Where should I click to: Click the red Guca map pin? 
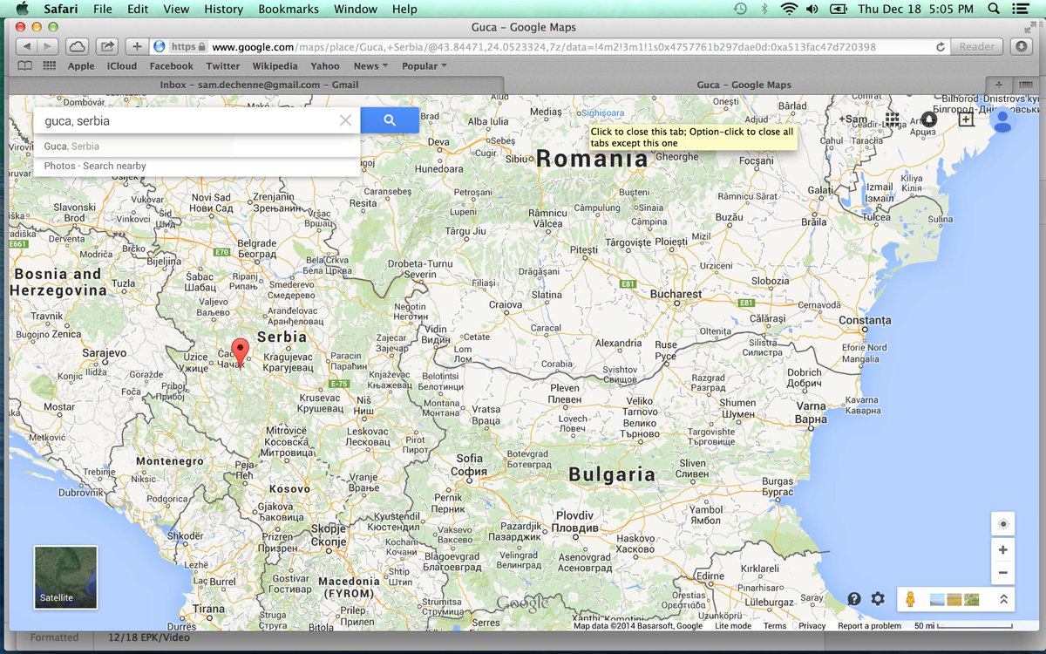point(241,352)
